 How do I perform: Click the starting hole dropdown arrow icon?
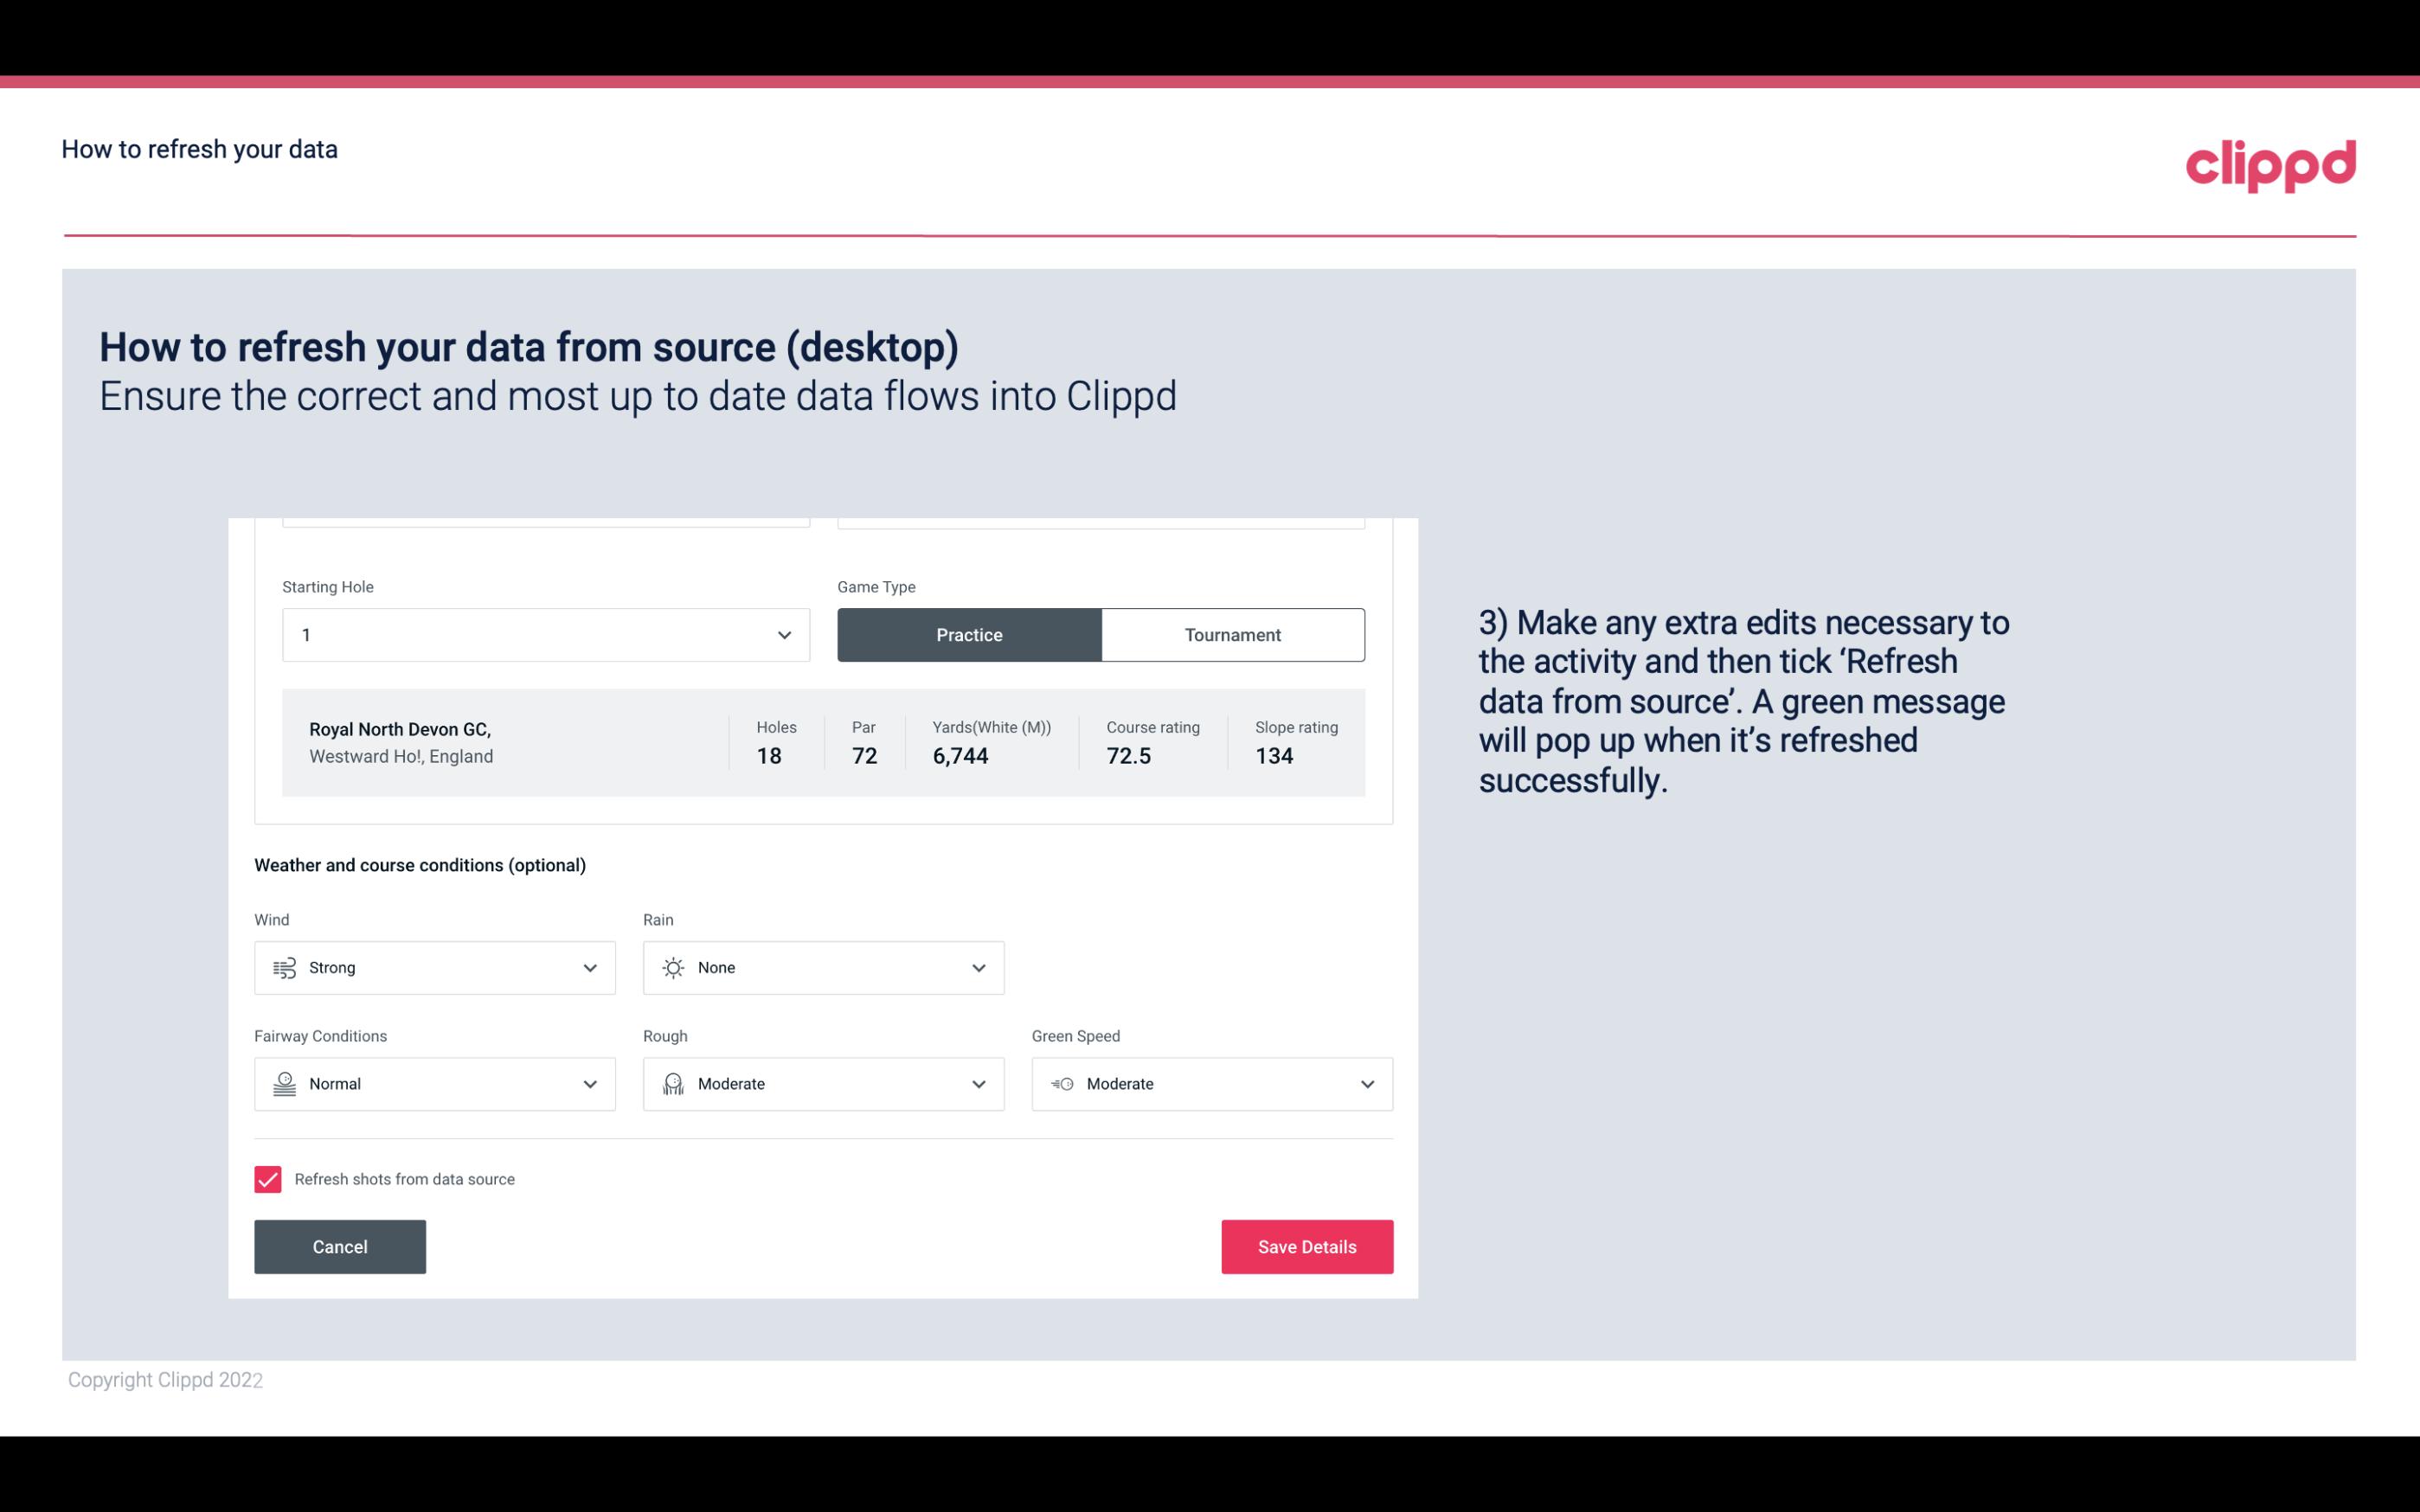coord(784,634)
